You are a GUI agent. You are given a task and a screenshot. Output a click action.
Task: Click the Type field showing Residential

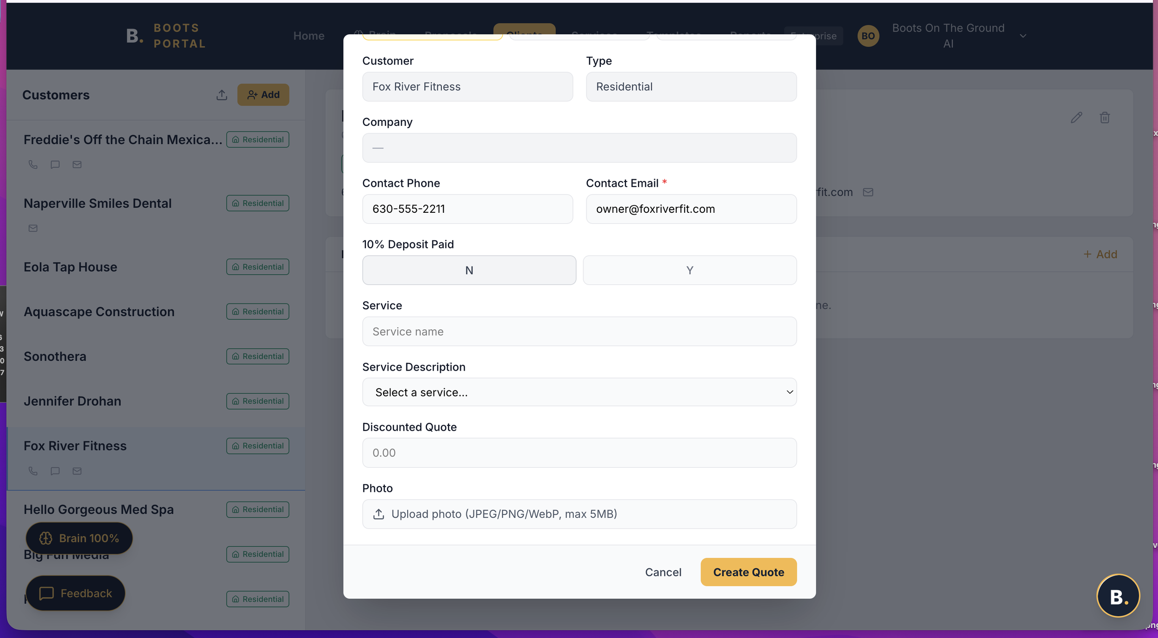click(x=691, y=87)
